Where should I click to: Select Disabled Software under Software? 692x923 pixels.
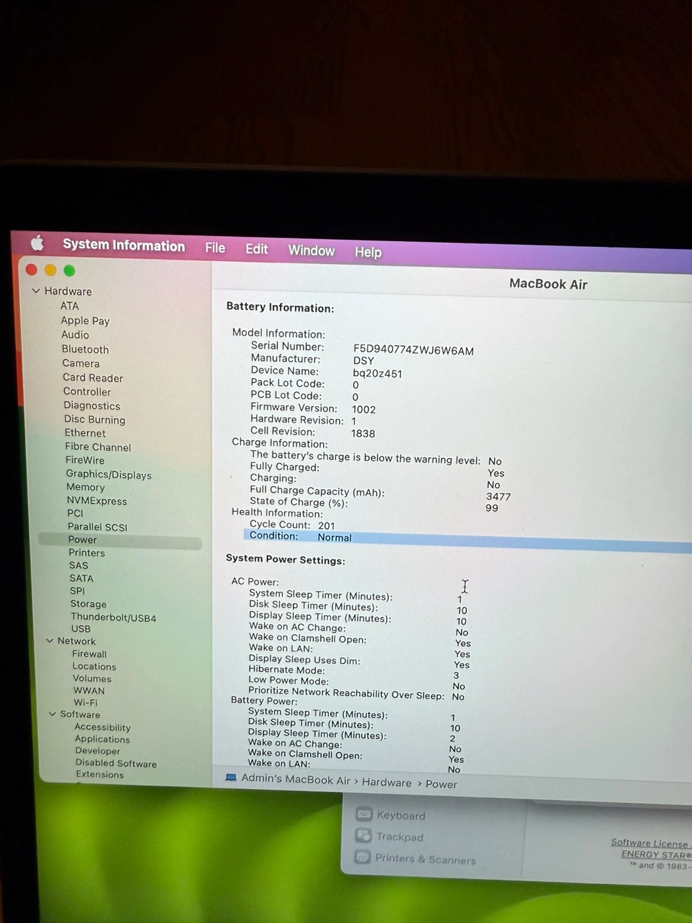(116, 763)
